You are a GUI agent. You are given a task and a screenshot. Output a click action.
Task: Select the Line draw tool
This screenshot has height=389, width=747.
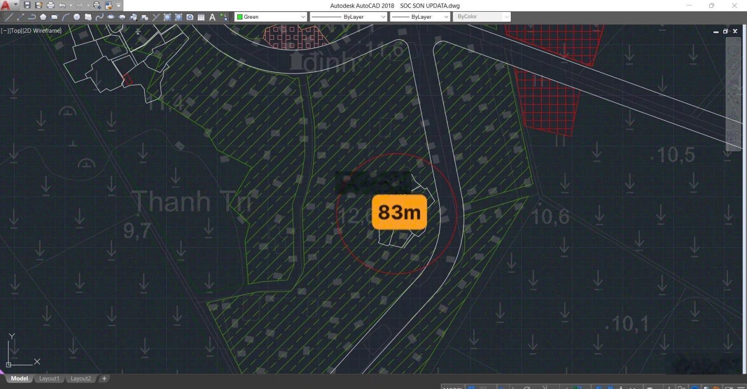[x=8, y=17]
